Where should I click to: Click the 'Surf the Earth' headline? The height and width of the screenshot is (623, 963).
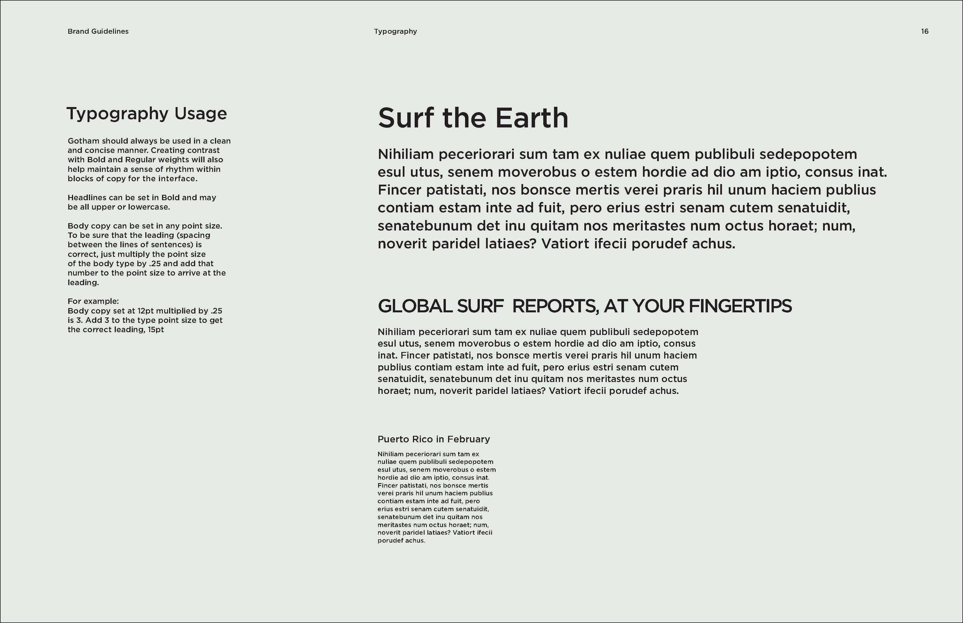coord(473,118)
